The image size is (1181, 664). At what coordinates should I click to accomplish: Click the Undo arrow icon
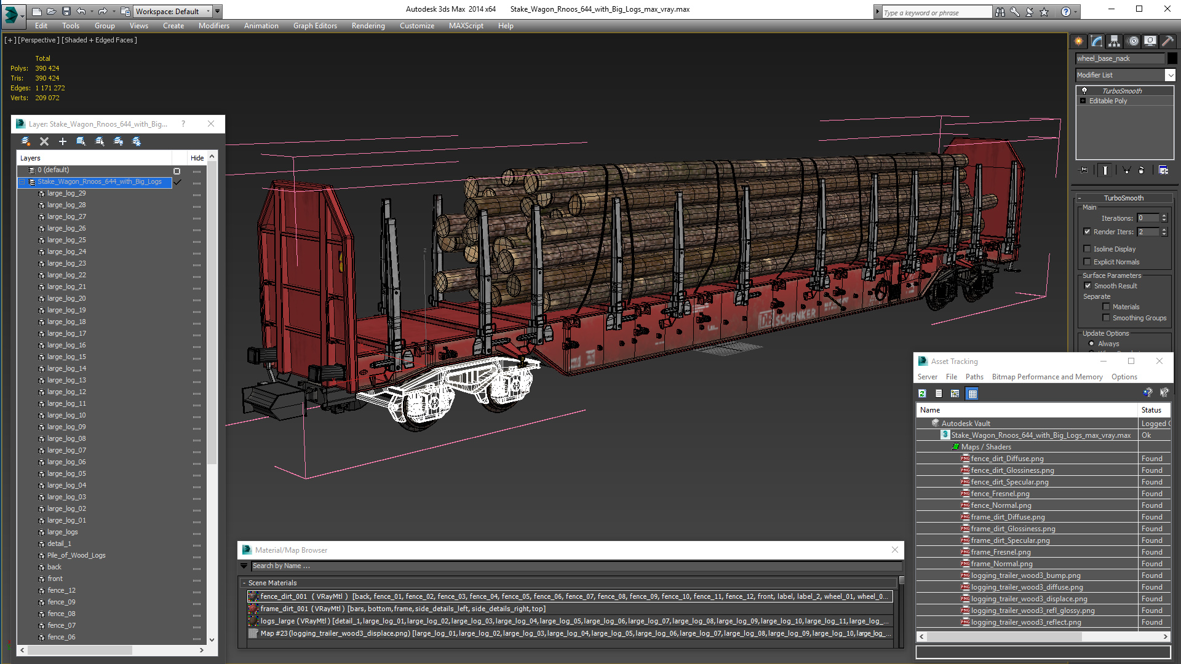[x=81, y=11]
